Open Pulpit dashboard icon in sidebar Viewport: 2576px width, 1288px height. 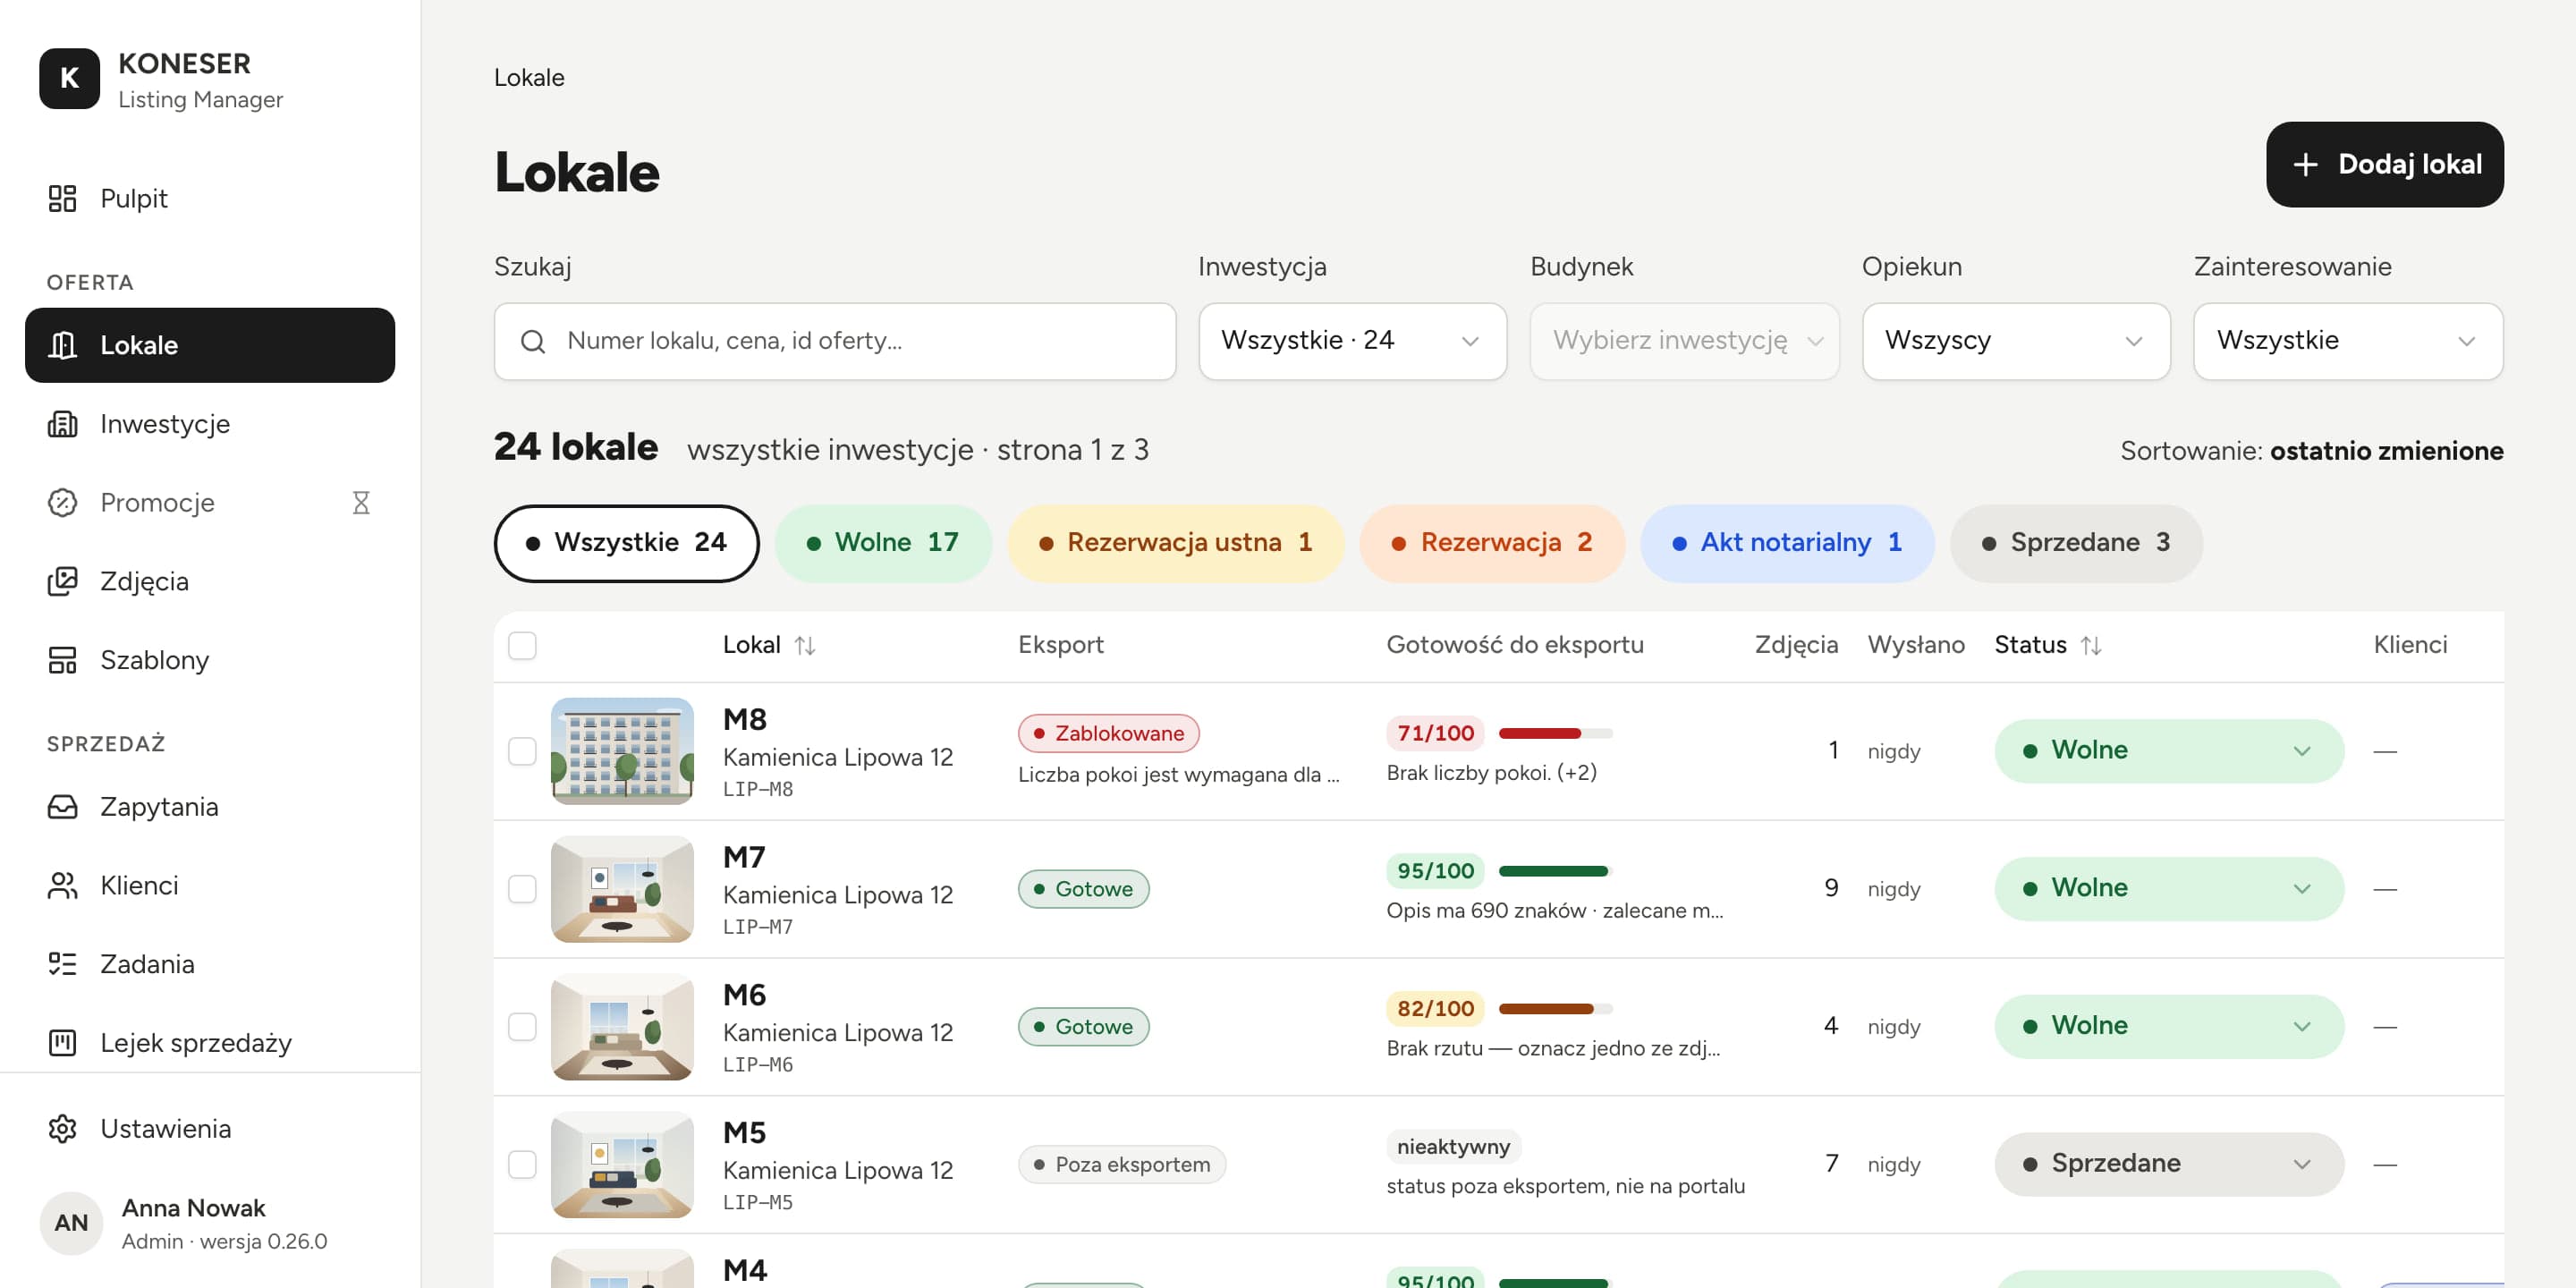[62, 198]
